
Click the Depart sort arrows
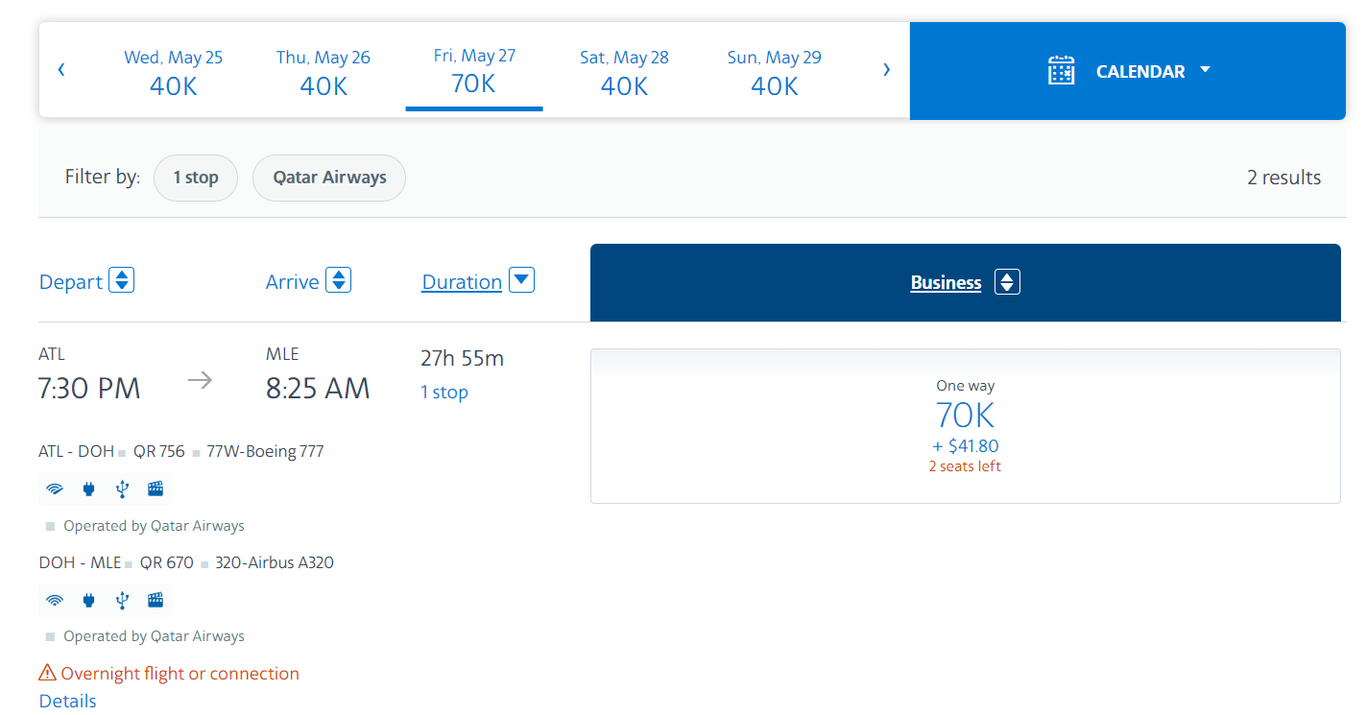(x=121, y=279)
